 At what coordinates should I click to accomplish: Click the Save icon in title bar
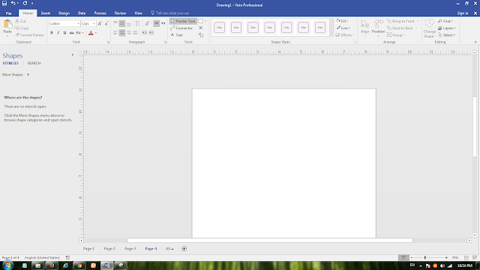[4, 3]
